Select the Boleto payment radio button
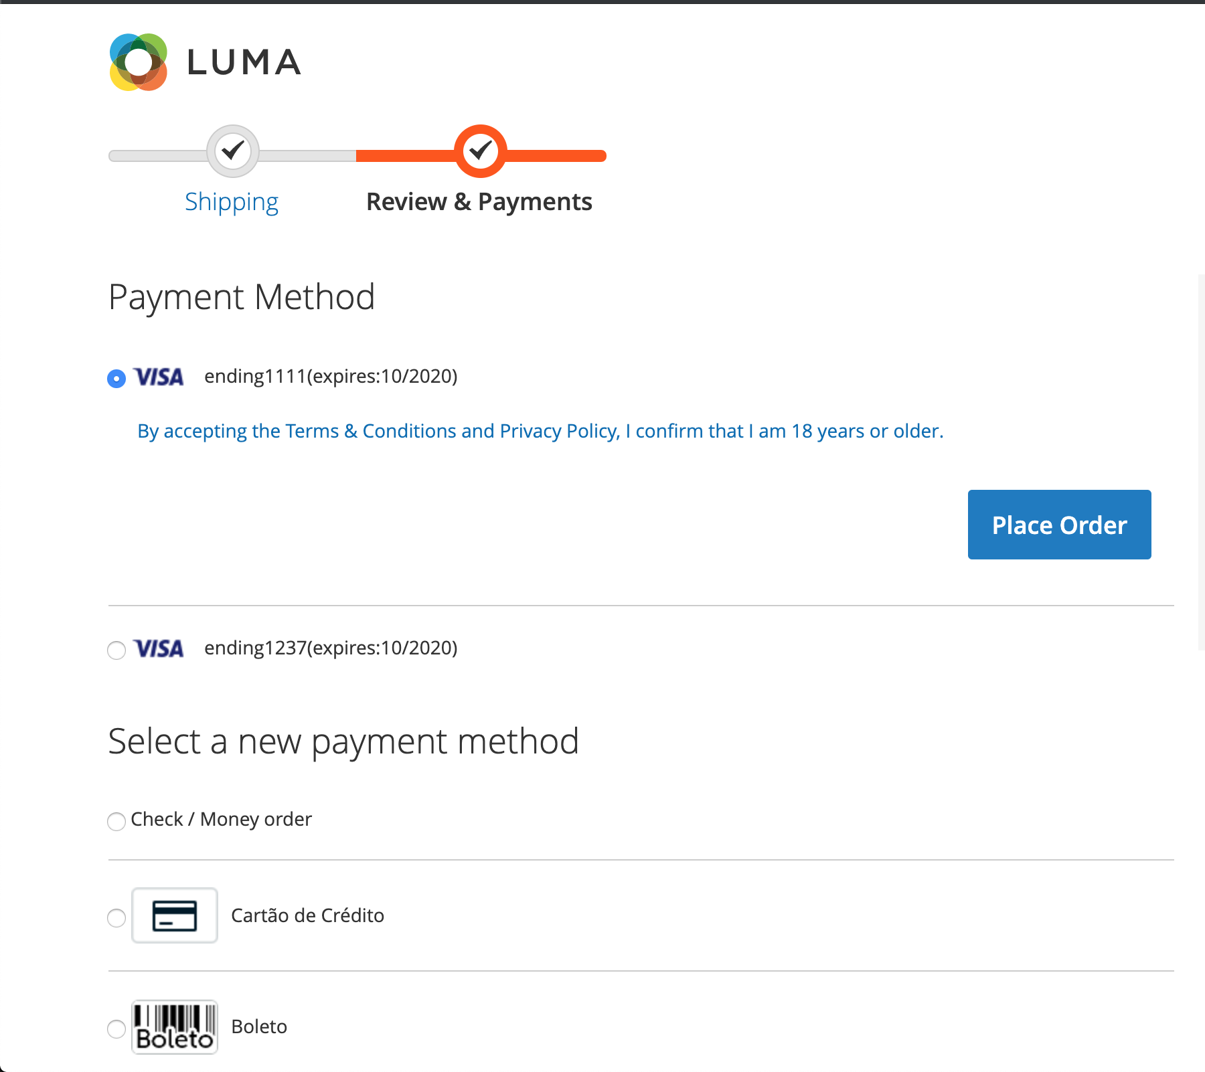This screenshot has height=1072, width=1205. pyautogui.click(x=116, y=1030)
